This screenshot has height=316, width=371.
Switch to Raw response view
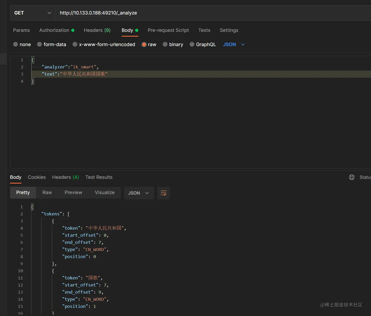(x=47, y=193)
